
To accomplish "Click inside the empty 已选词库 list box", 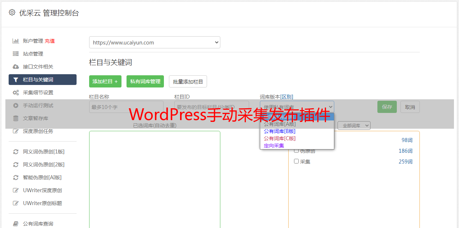I will [155, 179].
